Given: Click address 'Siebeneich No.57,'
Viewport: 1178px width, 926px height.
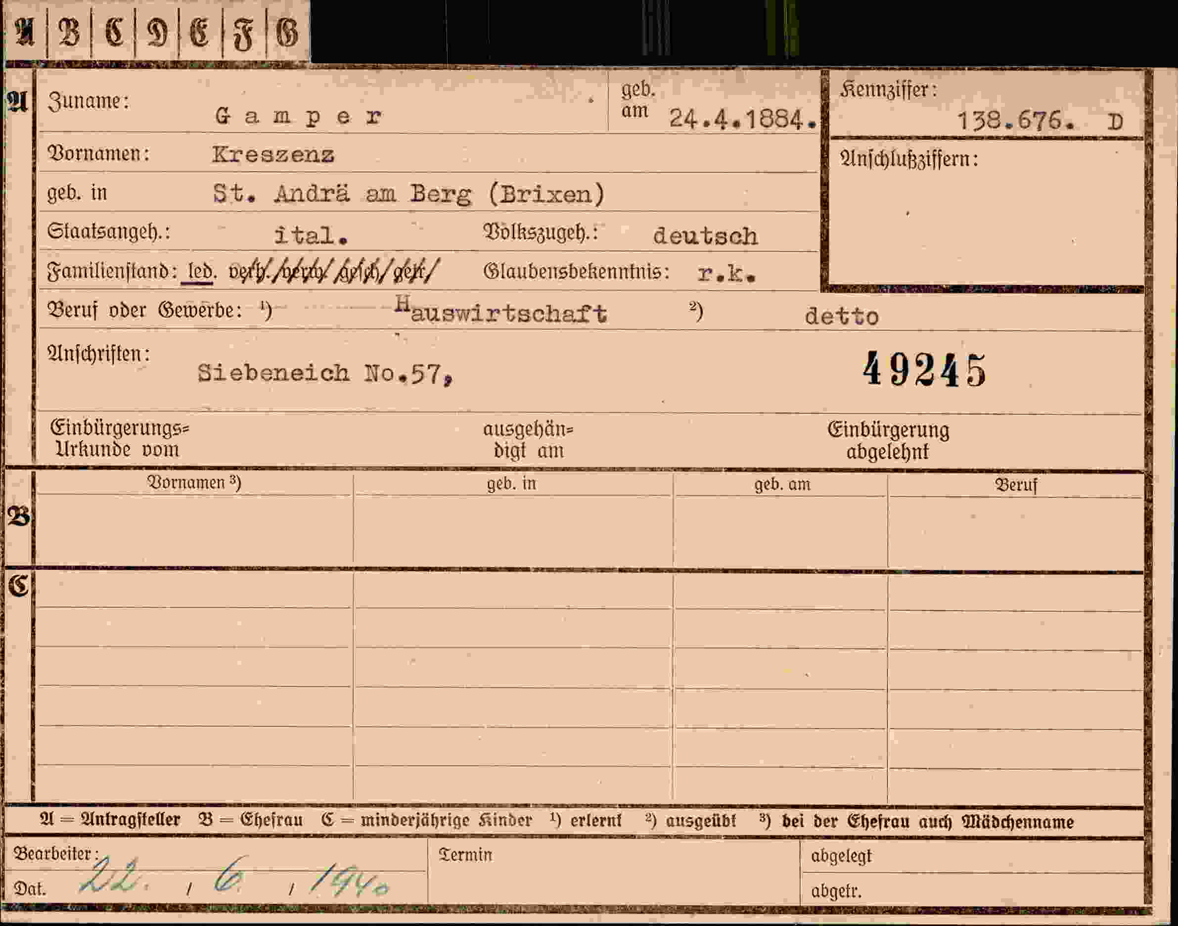Looking at the screenshot, I should point(325,374).
